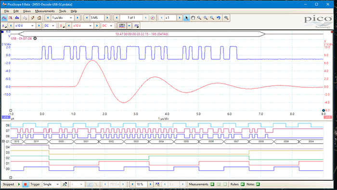Click the Undo zoom icon
This screenshot has width=337, height=190.
tap(219, 18)
